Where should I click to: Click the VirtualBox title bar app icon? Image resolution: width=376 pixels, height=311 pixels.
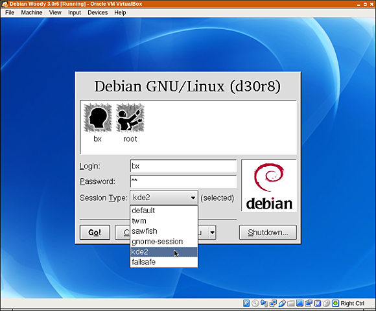[5, 4]
